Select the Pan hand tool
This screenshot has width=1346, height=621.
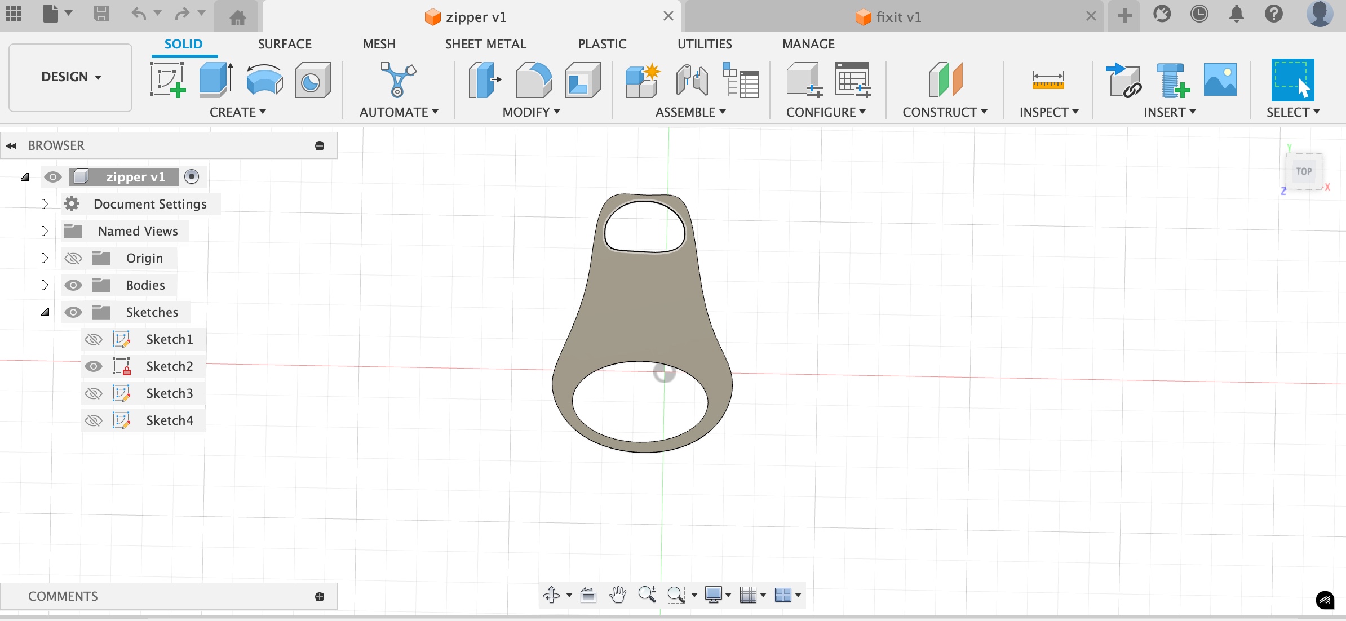[618, 595]
